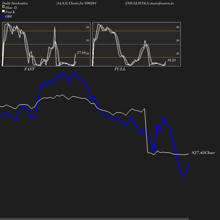This screenshot has width=220, height=220.
Task: Click the 50 axis label in FAST chart
Action: [x=88, y=40]
